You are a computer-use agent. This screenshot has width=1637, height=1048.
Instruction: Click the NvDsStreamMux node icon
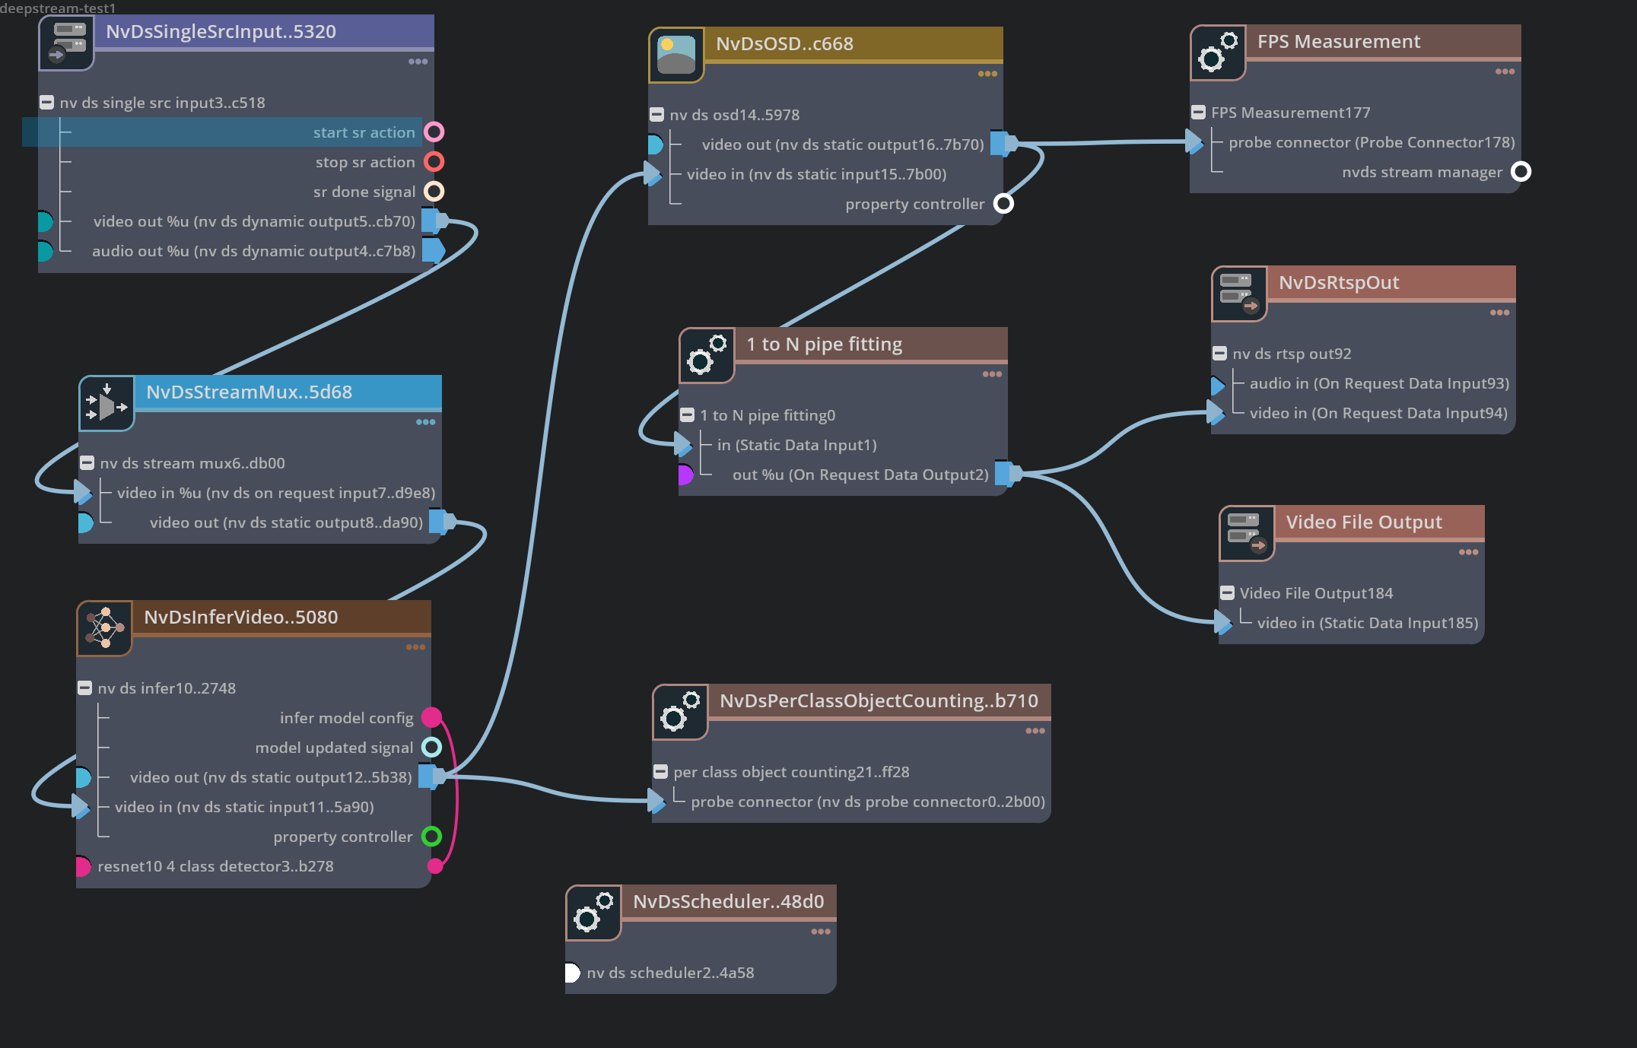coord(106,403)
